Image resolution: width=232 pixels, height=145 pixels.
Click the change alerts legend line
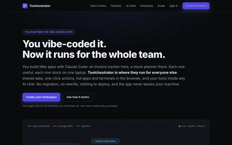[x=55, y=126]
